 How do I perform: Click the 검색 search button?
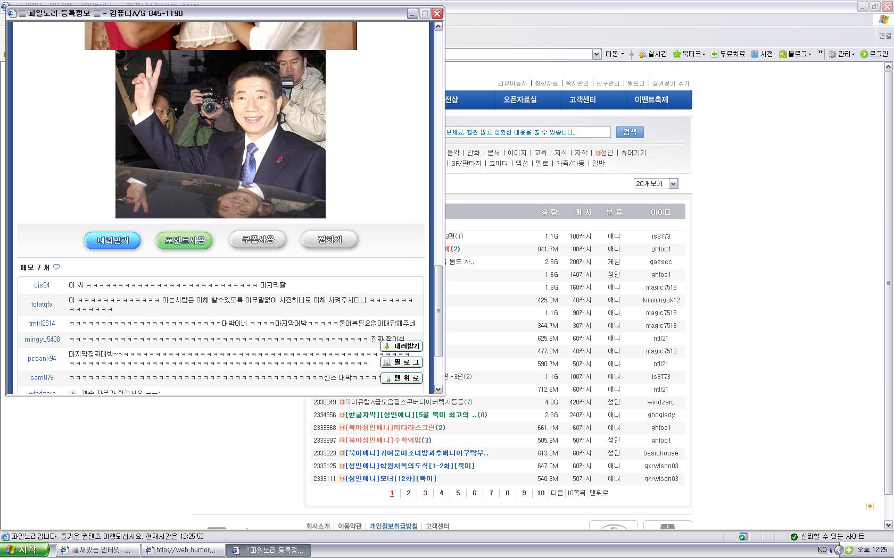coord(630,132)
